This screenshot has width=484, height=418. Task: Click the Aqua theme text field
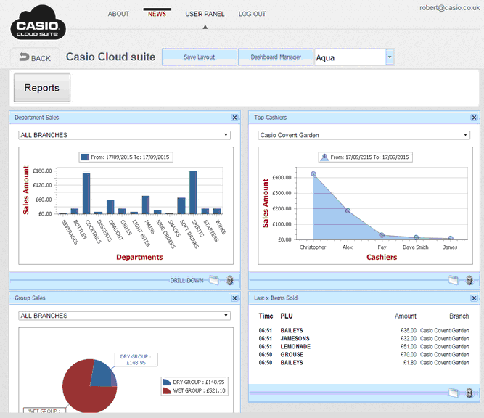coord(350,57)
